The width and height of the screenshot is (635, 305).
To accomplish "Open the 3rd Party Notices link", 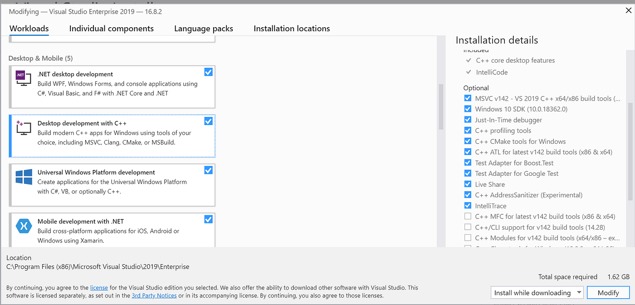I will click(x=154, y=295).
